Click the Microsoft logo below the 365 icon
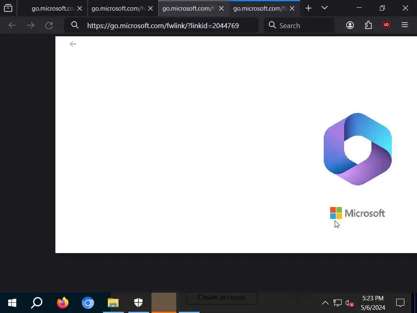 pyautogui.click(x=358, y=213)
